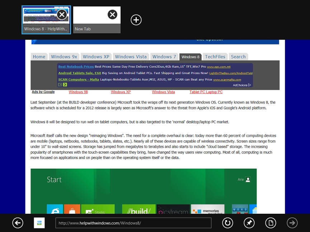Click the site favicon beside address bar
Viewport: 310px width, 232px height.
pyautogui.click(x=39, y=223)
